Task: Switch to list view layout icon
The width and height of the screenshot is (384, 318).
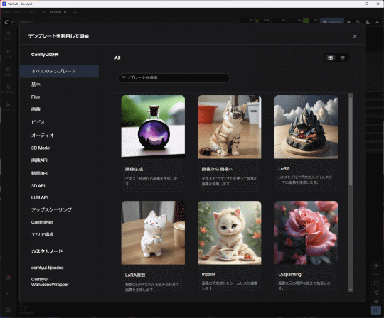Action: (342, 57)
